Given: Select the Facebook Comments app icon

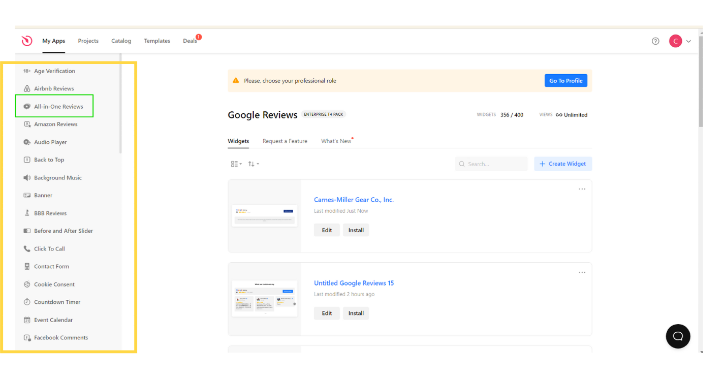Looking at the screenshot, I should coord(27,338).
